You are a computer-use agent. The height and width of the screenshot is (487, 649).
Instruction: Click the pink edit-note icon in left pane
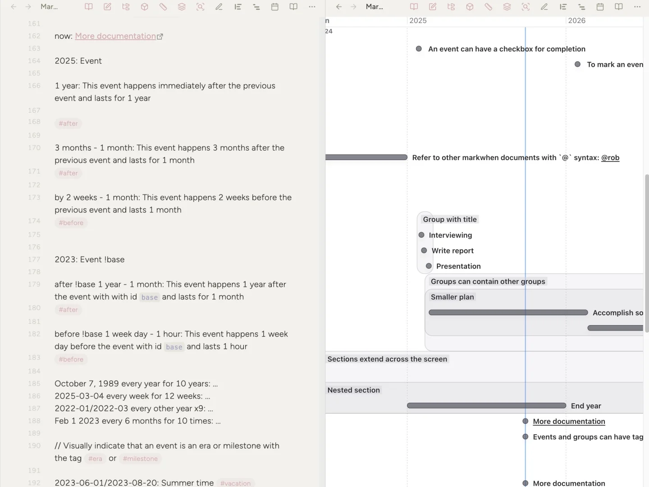click(107, 7)
